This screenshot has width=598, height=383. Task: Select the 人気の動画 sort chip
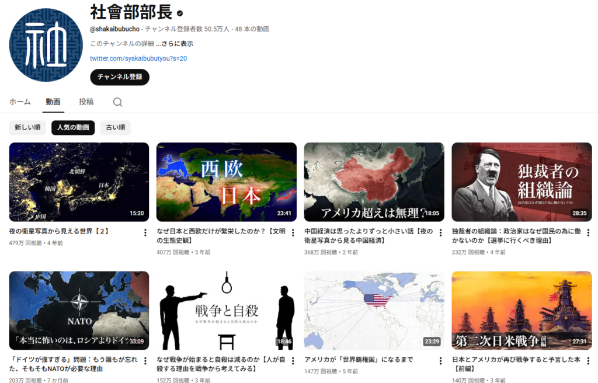pos(73,127)
